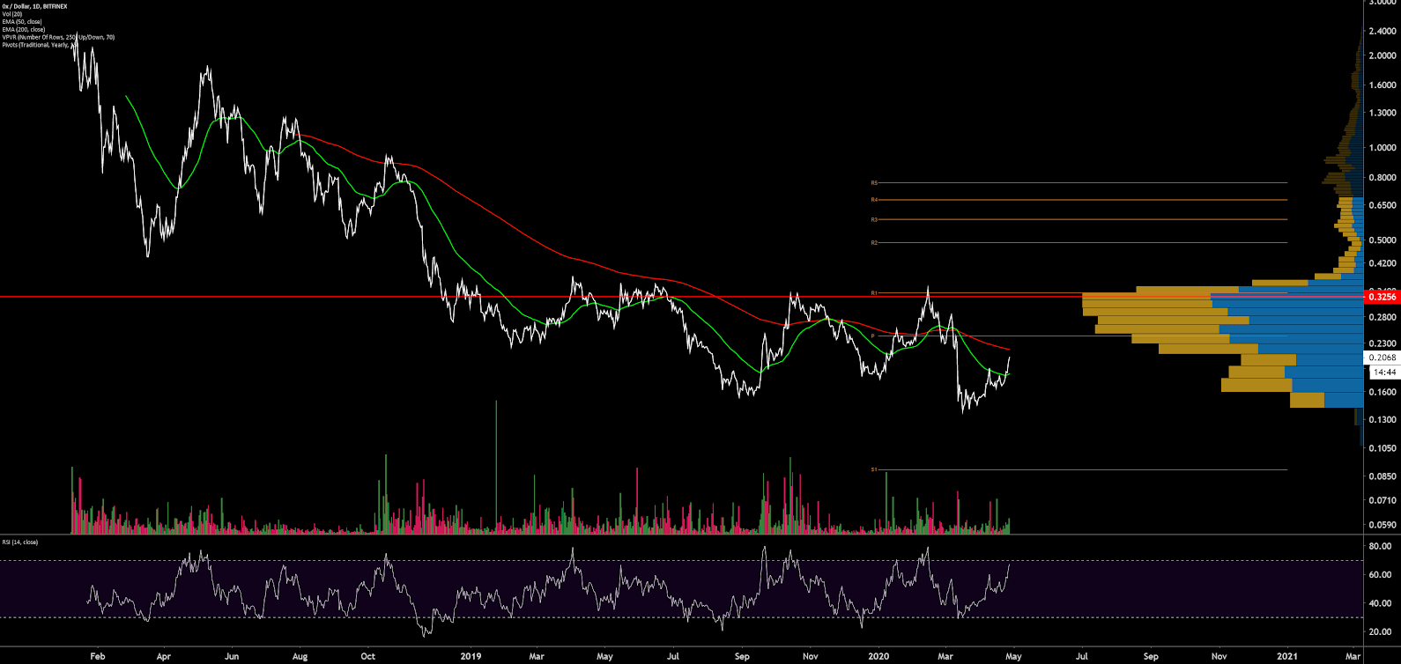Click the 1.0000 price axis label

coord(1382,148)
